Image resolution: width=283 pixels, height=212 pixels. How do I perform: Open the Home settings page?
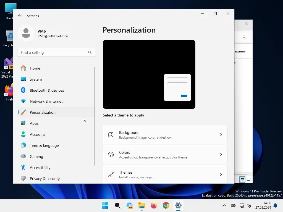point(56,68)
